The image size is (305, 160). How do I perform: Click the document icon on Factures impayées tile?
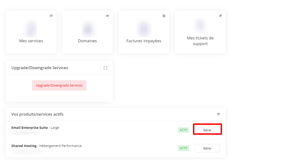click(164, 16)
